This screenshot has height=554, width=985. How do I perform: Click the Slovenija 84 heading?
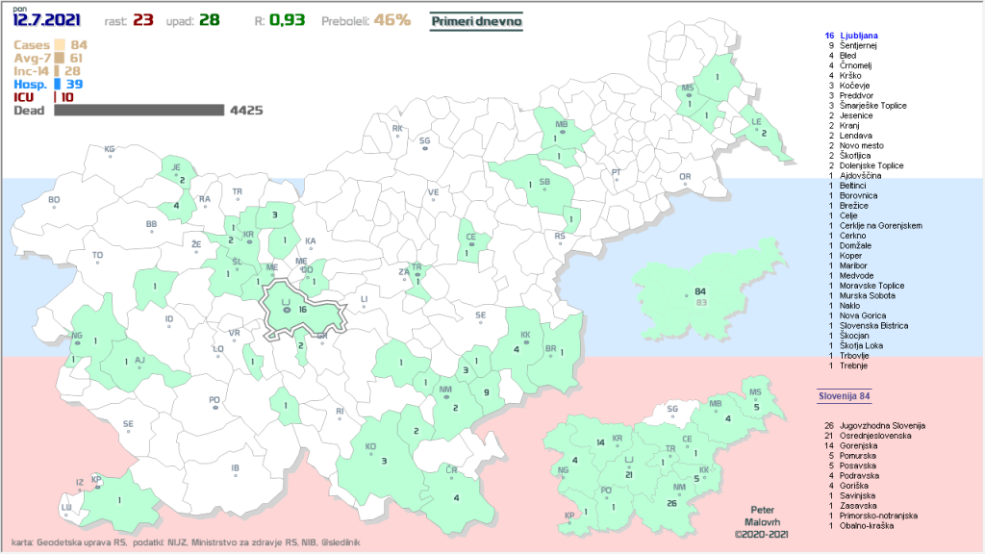point(844,396)
